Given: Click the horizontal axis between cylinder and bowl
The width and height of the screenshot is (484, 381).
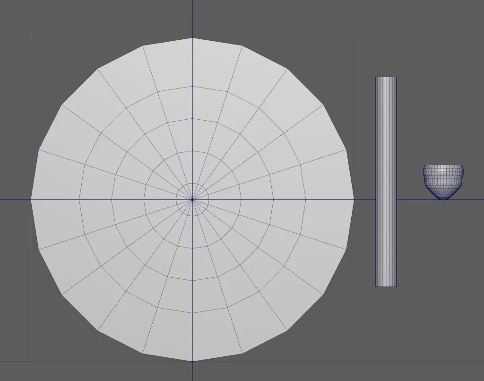Looking at the screenshot, I should pos(409,199).
